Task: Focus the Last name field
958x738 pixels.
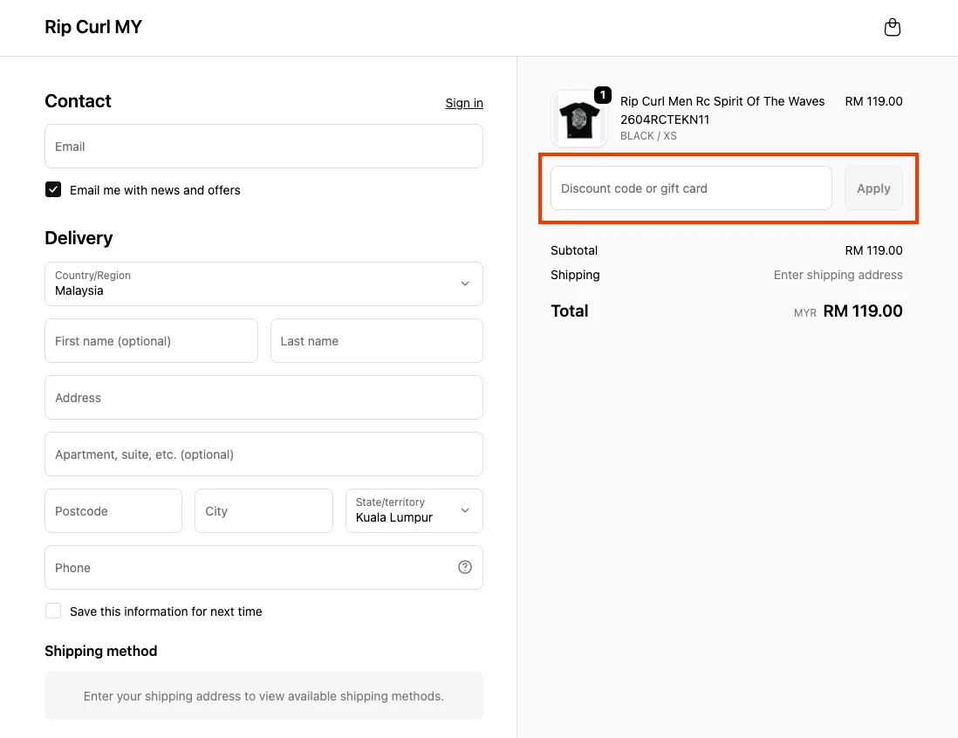Action: pos(377,341)
